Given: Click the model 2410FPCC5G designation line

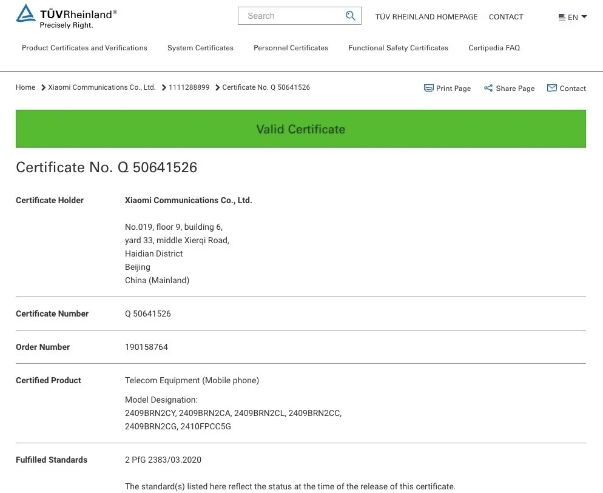Looking at the screenshot, I should pos(178,426).
